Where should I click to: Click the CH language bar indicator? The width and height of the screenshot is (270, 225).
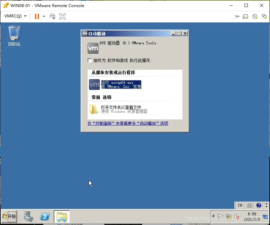[x=240, y=205]
